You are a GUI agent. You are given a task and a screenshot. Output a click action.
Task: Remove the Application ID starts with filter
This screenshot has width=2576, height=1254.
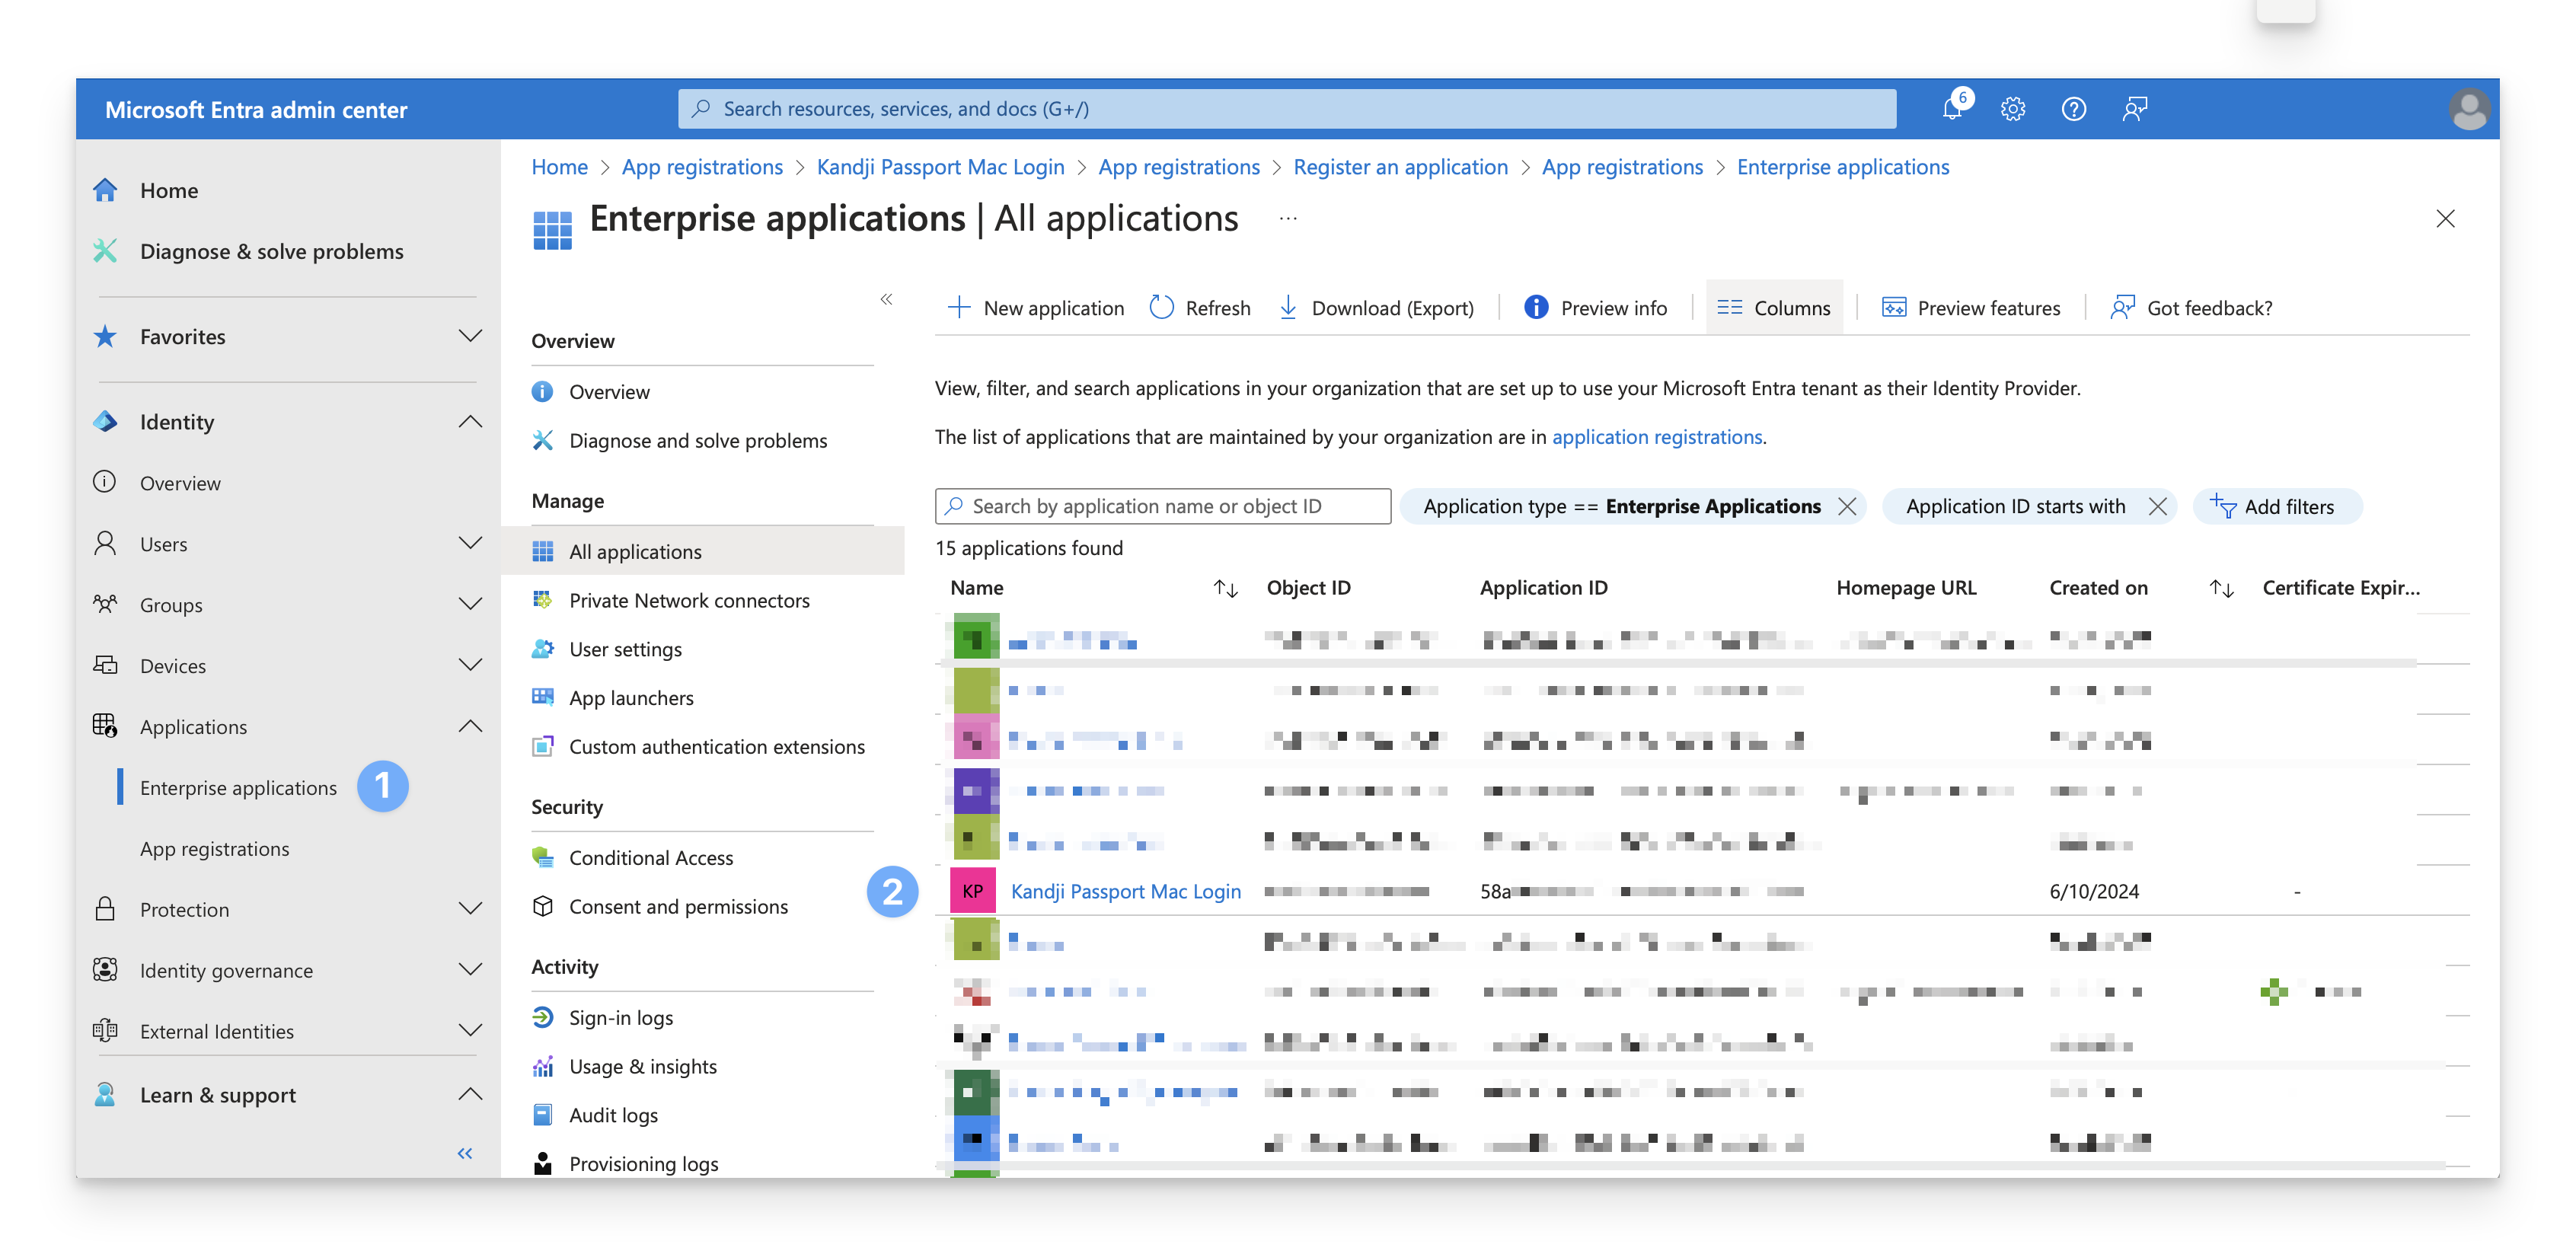tap(2157, 506)
